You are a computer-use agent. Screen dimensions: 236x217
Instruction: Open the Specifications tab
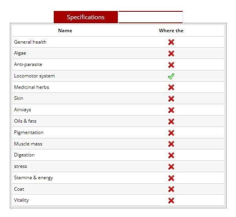(x=86, y=17)
